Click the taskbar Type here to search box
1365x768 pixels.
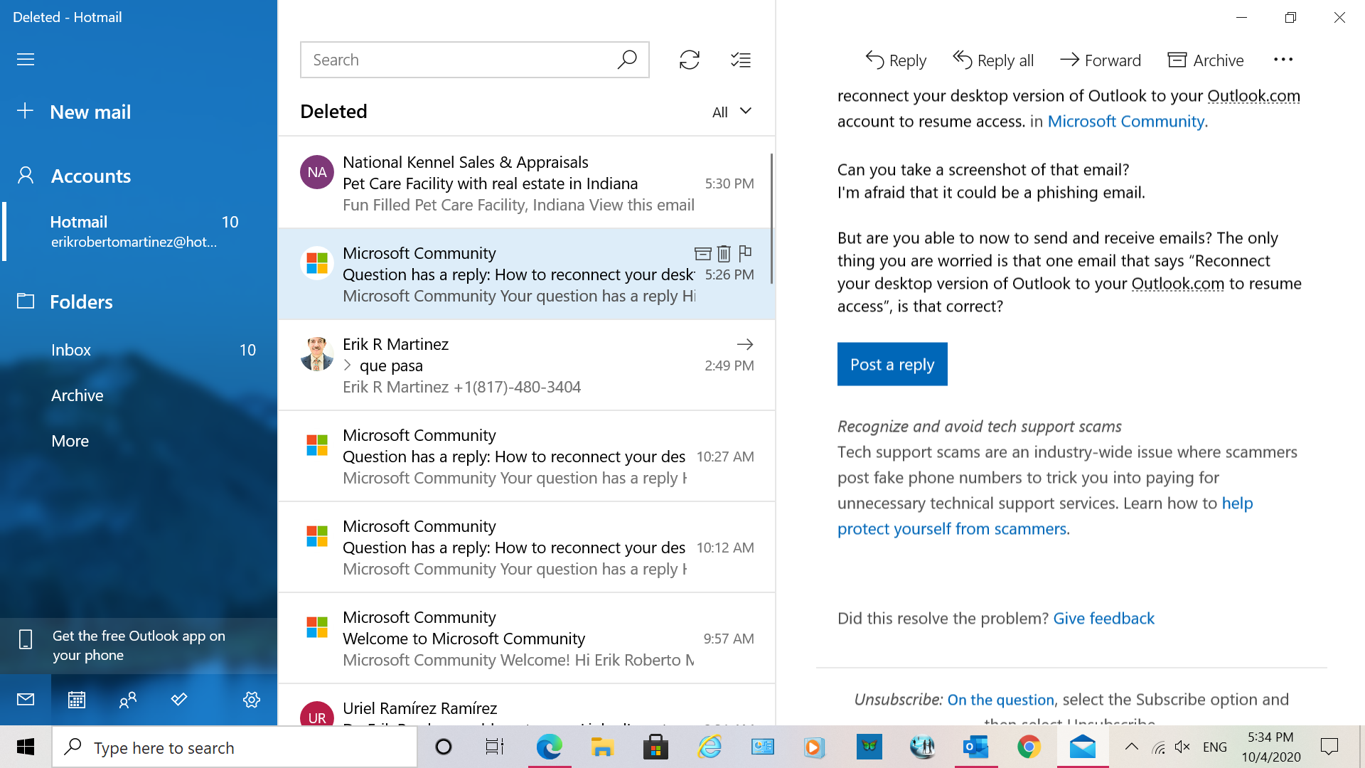pyautogui.click(x=235, y=747)
